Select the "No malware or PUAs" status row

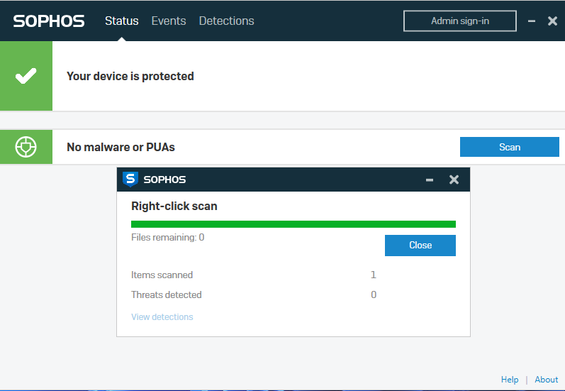coord(121,147)
